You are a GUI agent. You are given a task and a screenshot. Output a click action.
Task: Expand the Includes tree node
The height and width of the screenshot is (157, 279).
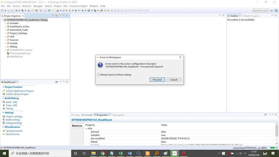(5, 23)
